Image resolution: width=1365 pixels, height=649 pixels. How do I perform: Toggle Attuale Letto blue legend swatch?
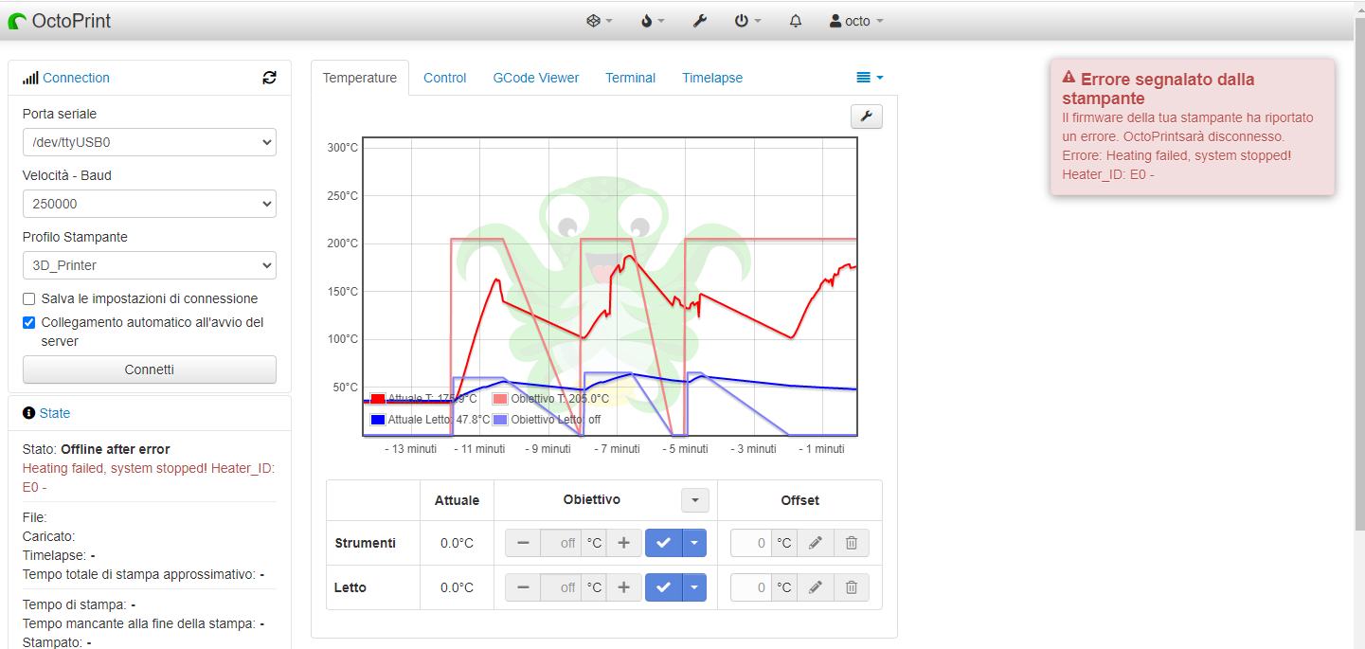(x=378, y=419)
